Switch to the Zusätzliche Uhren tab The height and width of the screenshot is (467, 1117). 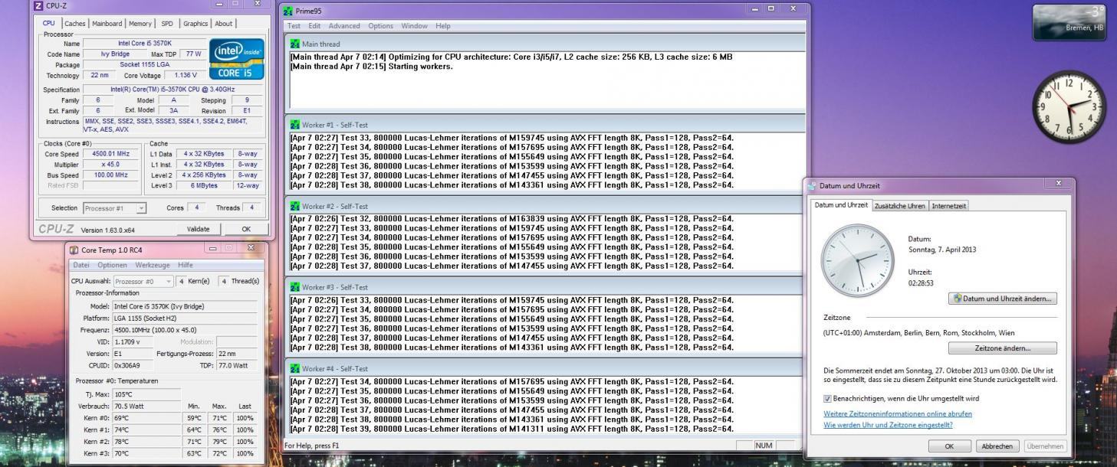(x=900, y=206)
